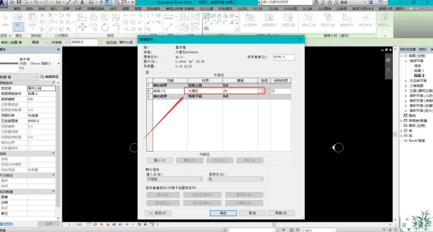Click the Close hidden windows icon
Viewport: 433px width, 232px height.
[x=117, y=2]
